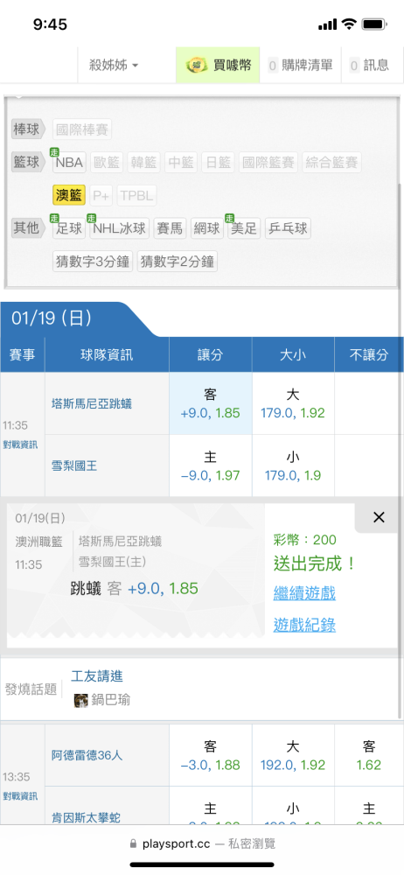Open author 鍋巴瑜's avatar
404x875 pixels.
click(81, 700)
